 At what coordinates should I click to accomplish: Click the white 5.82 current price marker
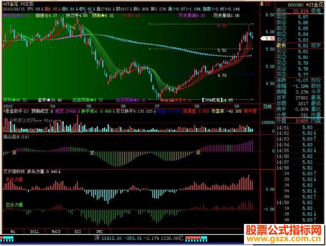pos(268,38)
